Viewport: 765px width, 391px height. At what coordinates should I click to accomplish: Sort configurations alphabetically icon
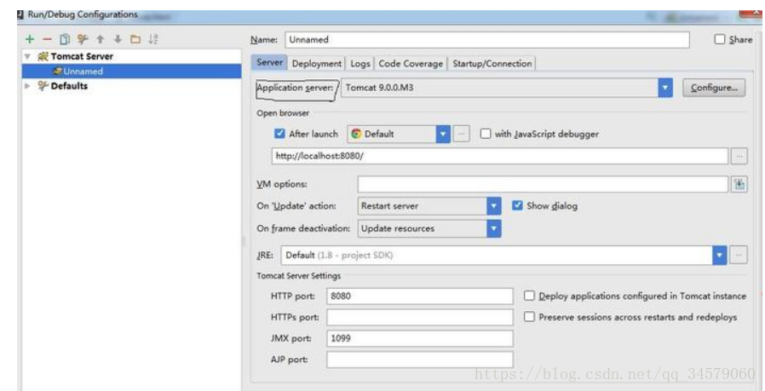(x=153, y=39)
